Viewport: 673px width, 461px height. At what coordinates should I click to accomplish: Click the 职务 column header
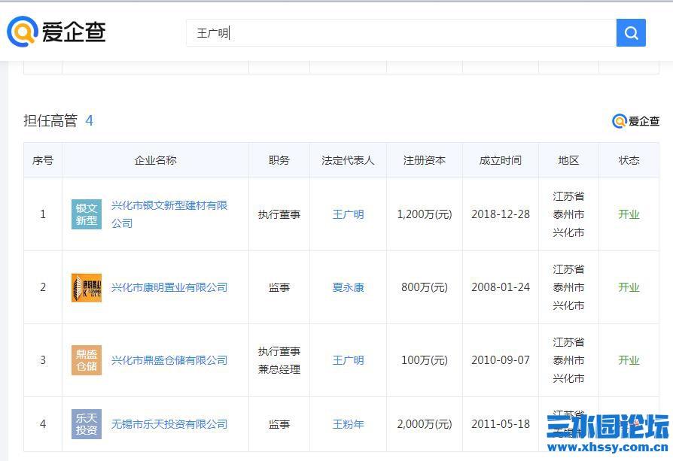pos(279,160)
